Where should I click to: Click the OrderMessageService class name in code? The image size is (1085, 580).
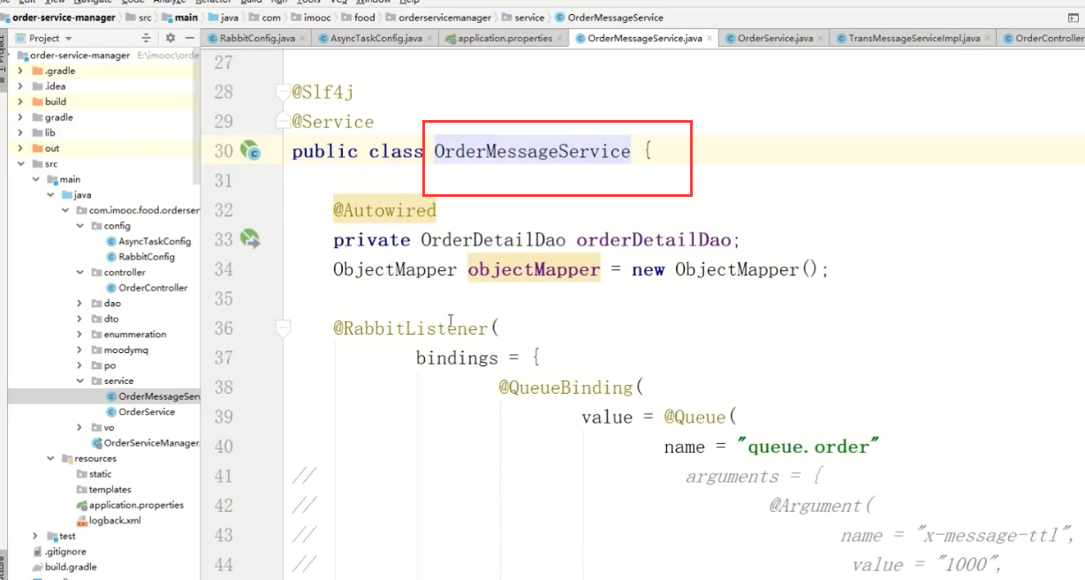tap(532, 151)
